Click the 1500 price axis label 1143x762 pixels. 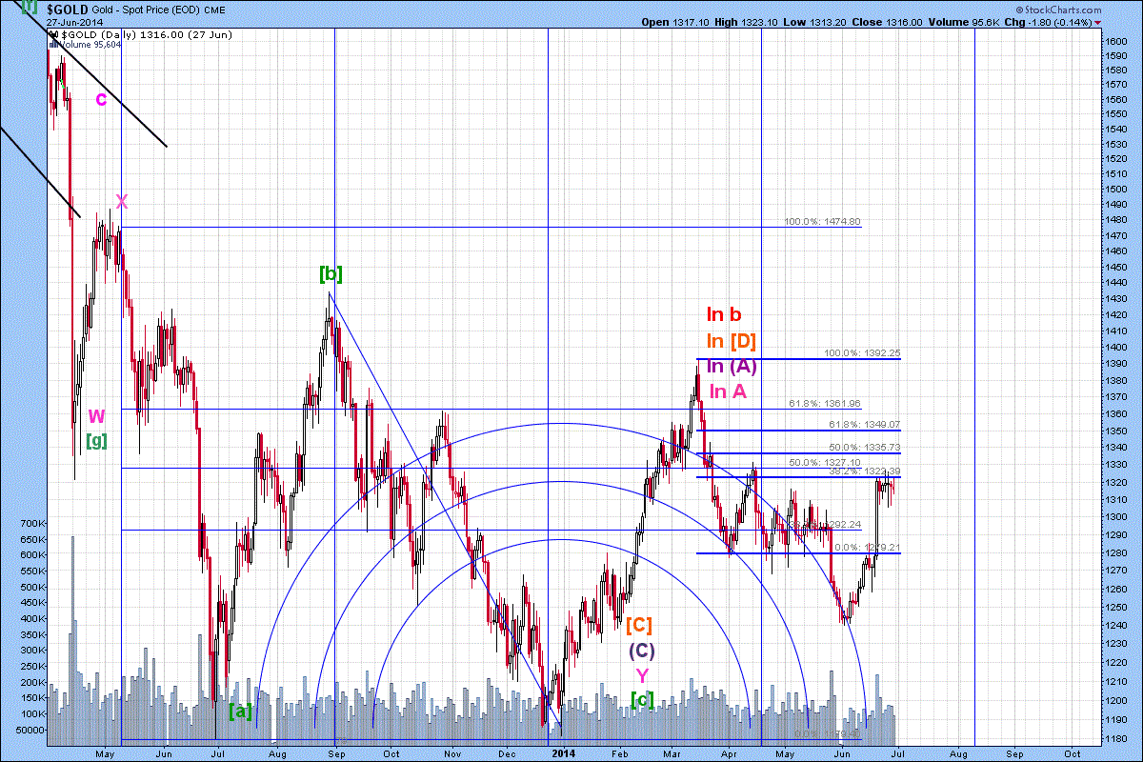1115,189
